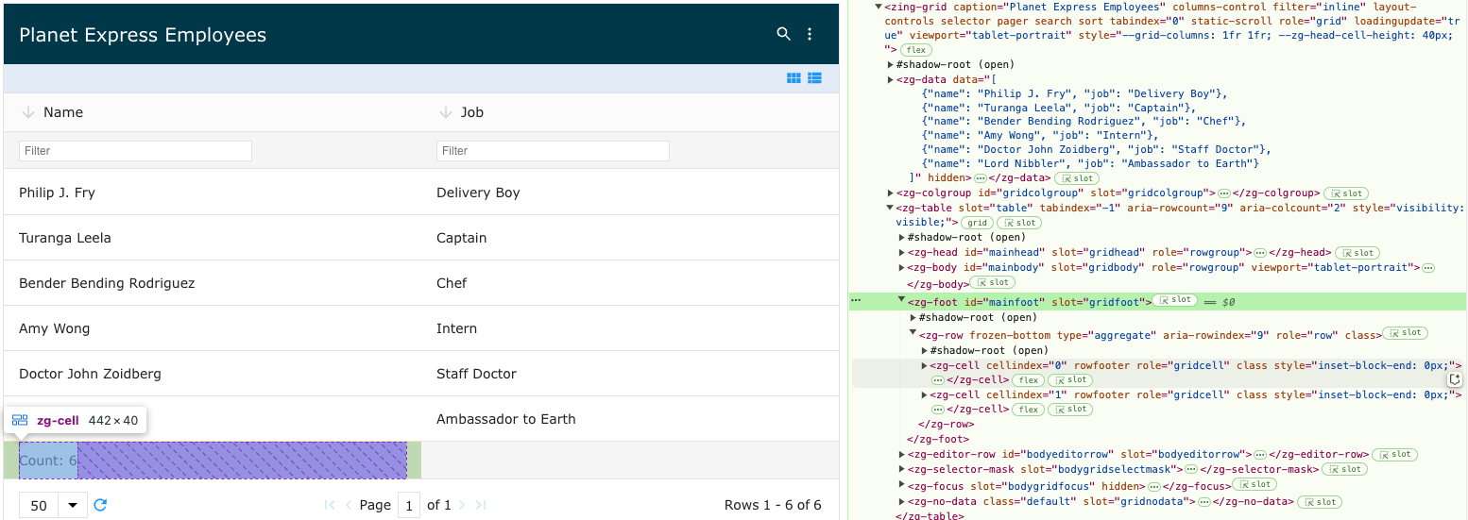Image resolution: width=1468 pixels, height=520 pixels.
Task: Open the grid search magnifier icon
Action: click(783, 34)
